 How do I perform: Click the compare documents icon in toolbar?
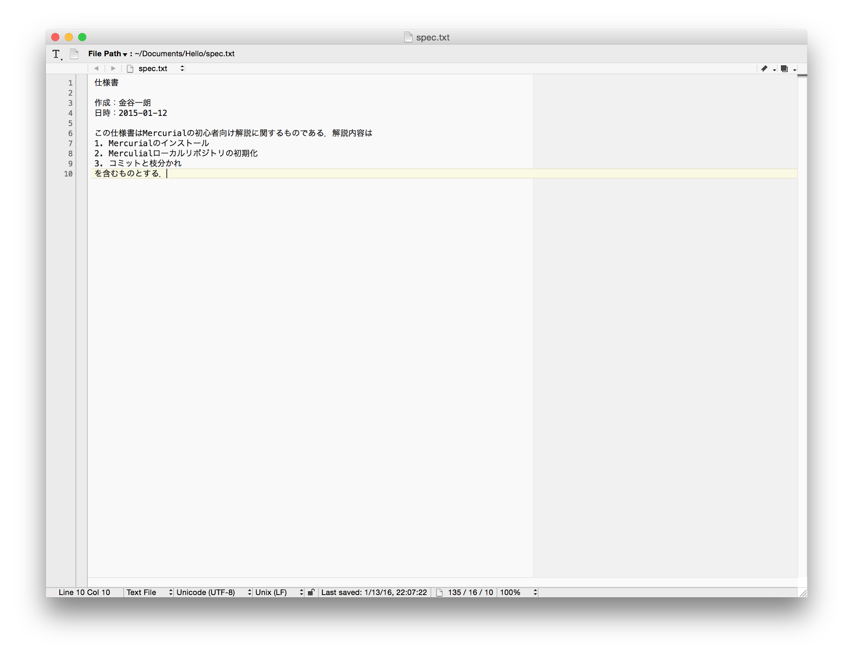coord(785,68)
